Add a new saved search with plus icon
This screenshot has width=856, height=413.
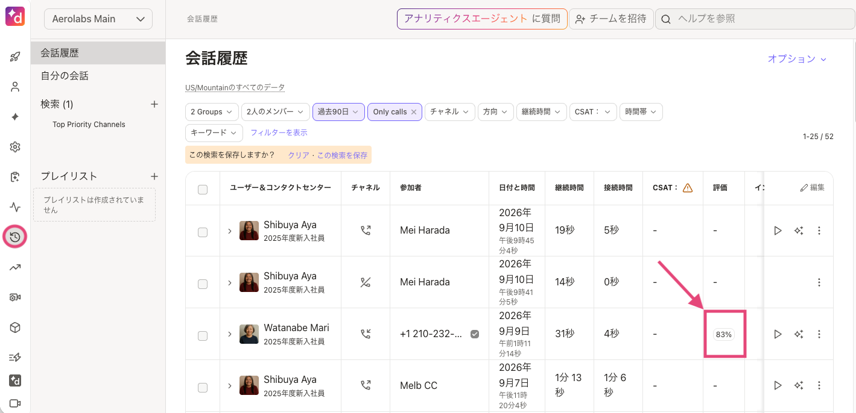pos(154,104)
